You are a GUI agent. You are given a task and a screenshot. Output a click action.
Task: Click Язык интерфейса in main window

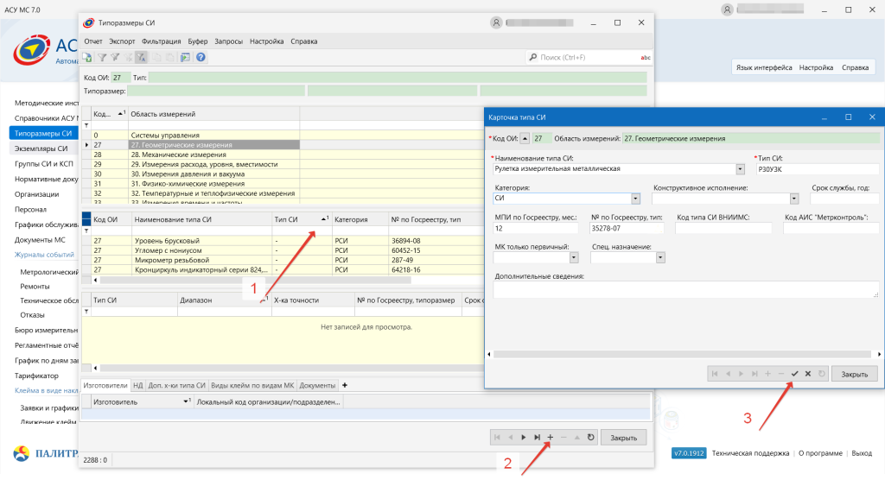pyautogui.click(x=764, y=67)
